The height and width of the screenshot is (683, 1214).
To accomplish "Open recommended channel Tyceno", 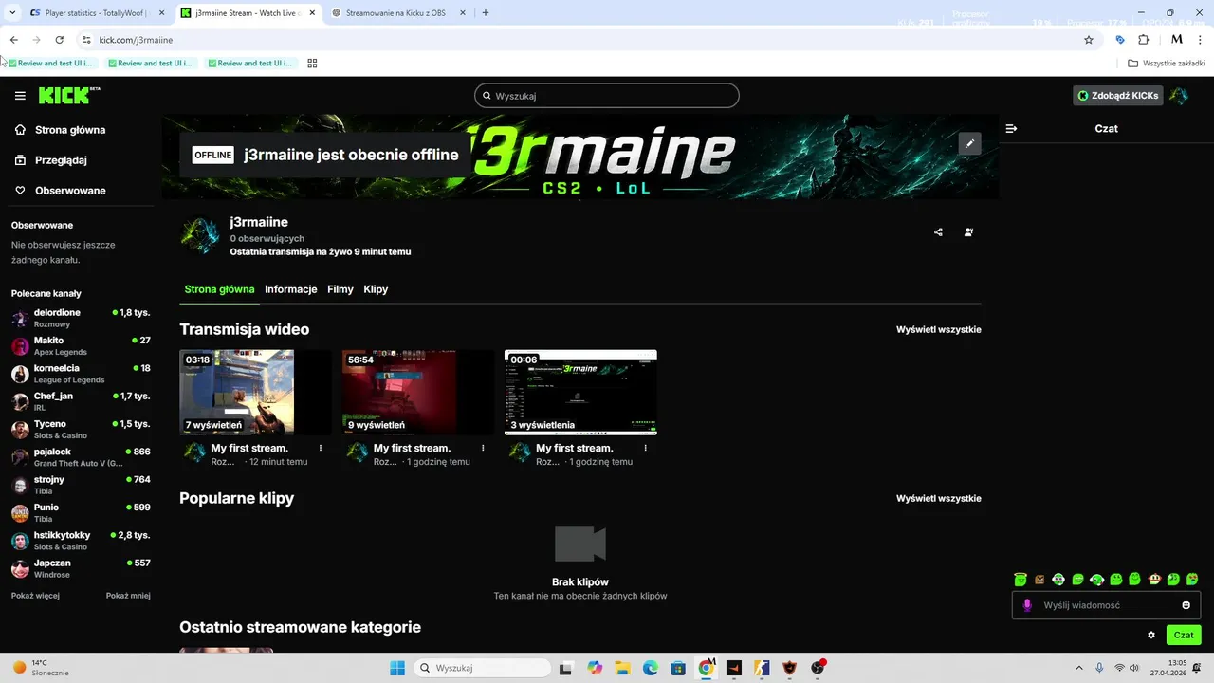I will point(81,429).
